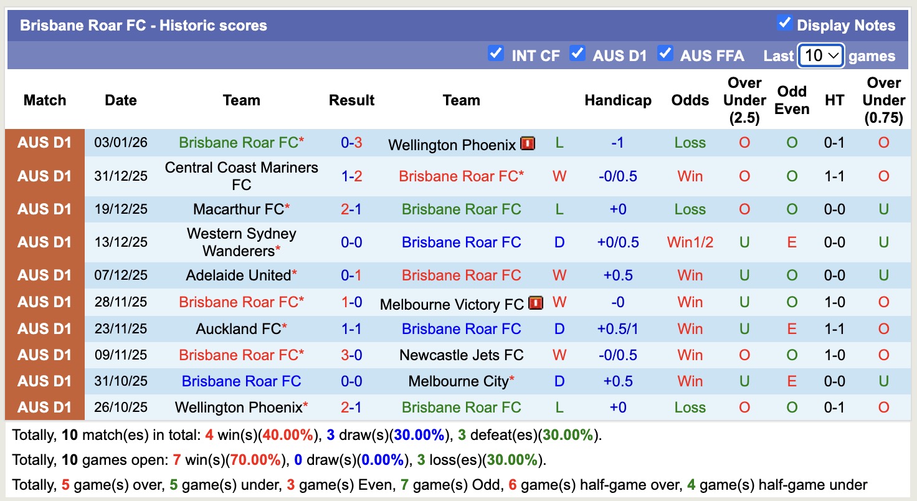This screenshot has height=501, width=917.
Task: Click the AUS D1 badge on 26/10/25 row
Action: click(x=44, y=407)
